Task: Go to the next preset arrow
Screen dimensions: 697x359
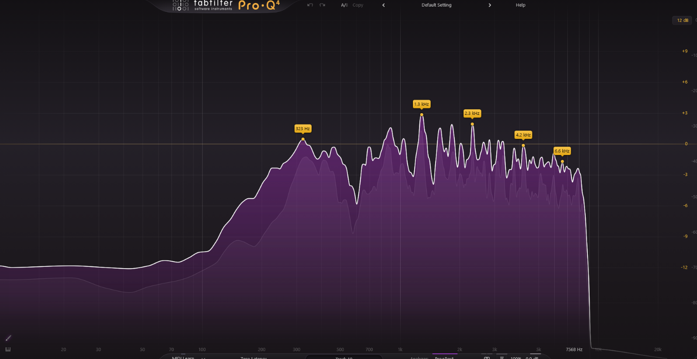Action: [x=490, y=5]
